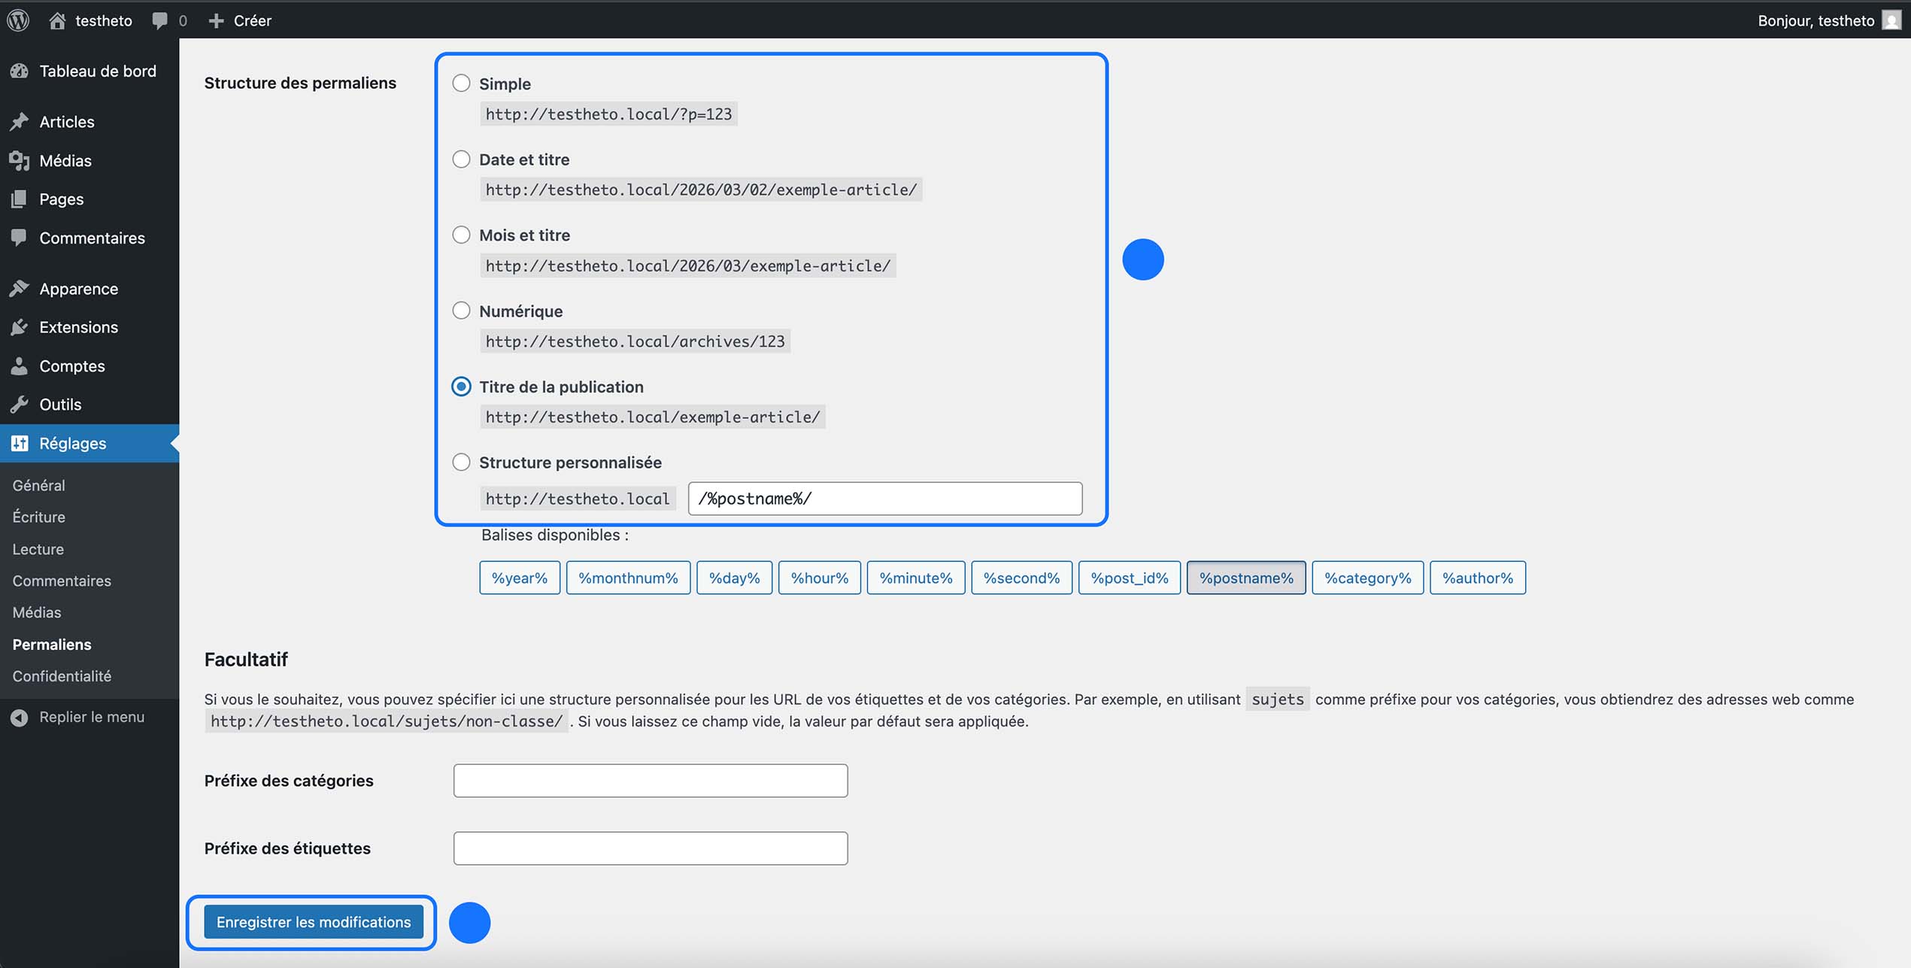Viewport: 1911px width, 968px height.
Task: Switch to the Écriture settings page
Action: [38, 517]
